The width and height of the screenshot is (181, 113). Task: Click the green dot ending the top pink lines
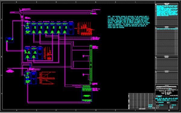91,14
